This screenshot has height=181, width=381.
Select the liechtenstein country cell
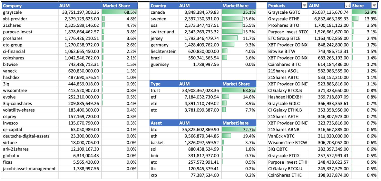coord(164,51)
